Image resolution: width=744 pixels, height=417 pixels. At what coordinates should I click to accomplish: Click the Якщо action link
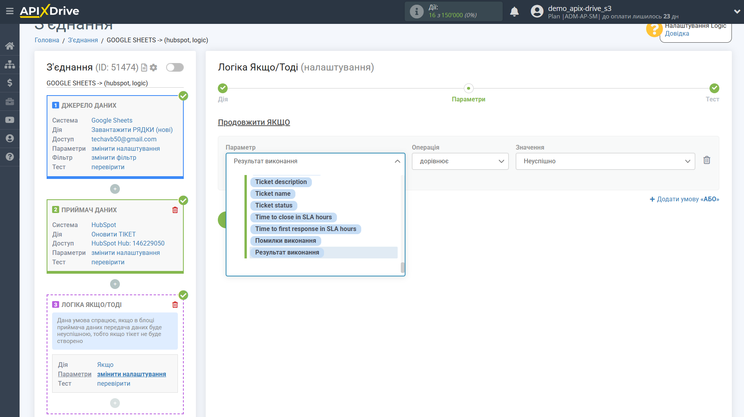(x=105, y=365)
